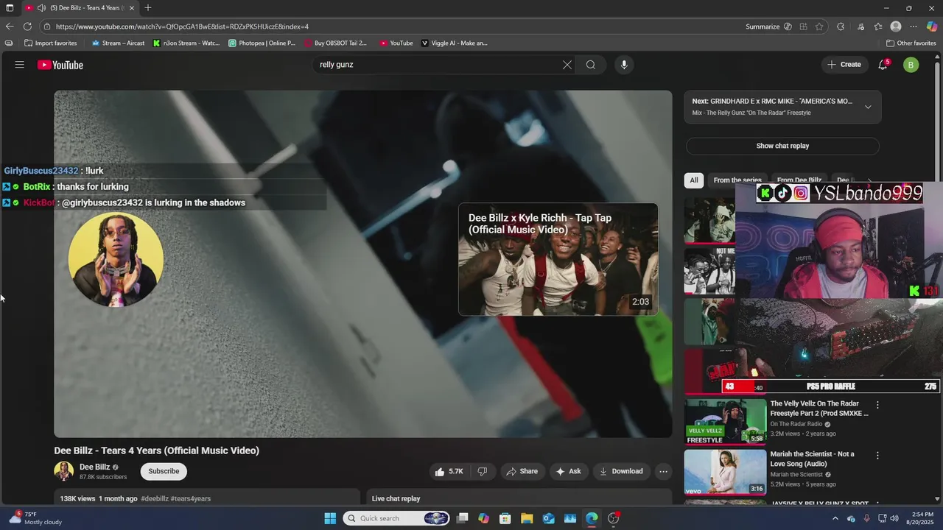This screenshot has width=943, height=530.
Task: Open YouTube notifications bell
Action: pyautogui.click(x=883, y=65)
